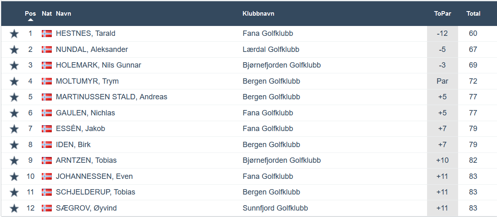The height and width of the screenshot is (218, 497).
Task: Open player JOHANNESSEN, Even
Action: coord(94,176)
